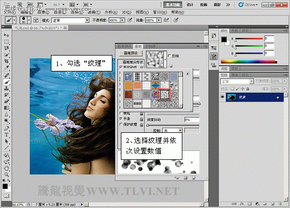Switch to the 色板 (Swatches) tab

[x=235, y=31]
